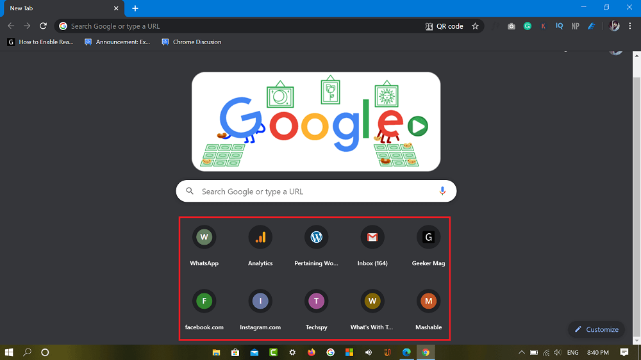Switch input language ENG
The height and width of the screenshot is (360, 641).
(x=572, y=352)
